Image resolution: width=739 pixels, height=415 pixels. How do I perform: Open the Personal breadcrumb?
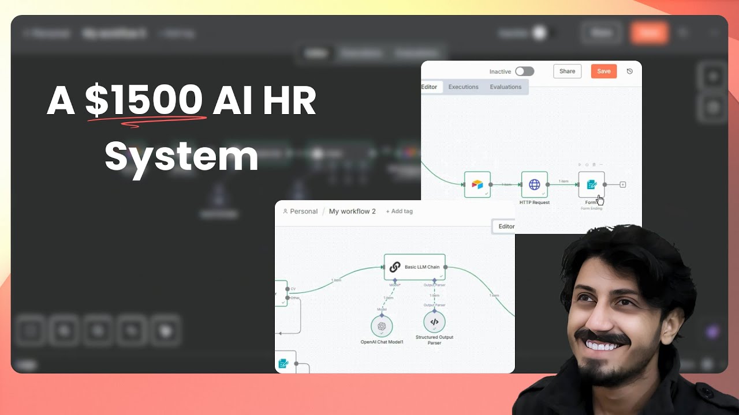(300, 212)
